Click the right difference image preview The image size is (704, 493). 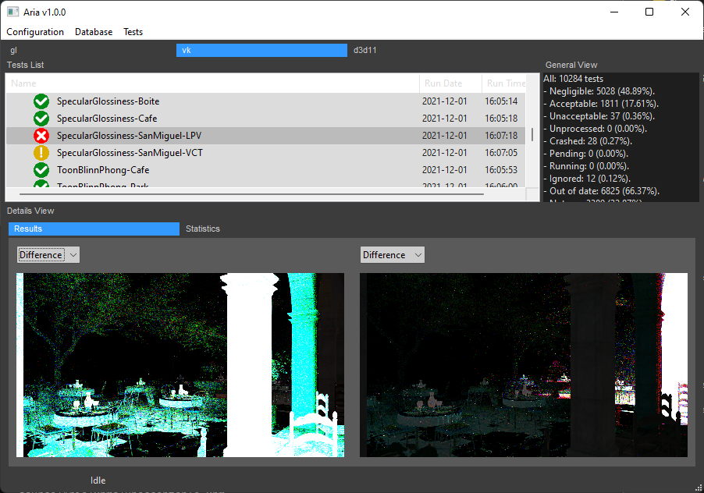click(524, 365)
